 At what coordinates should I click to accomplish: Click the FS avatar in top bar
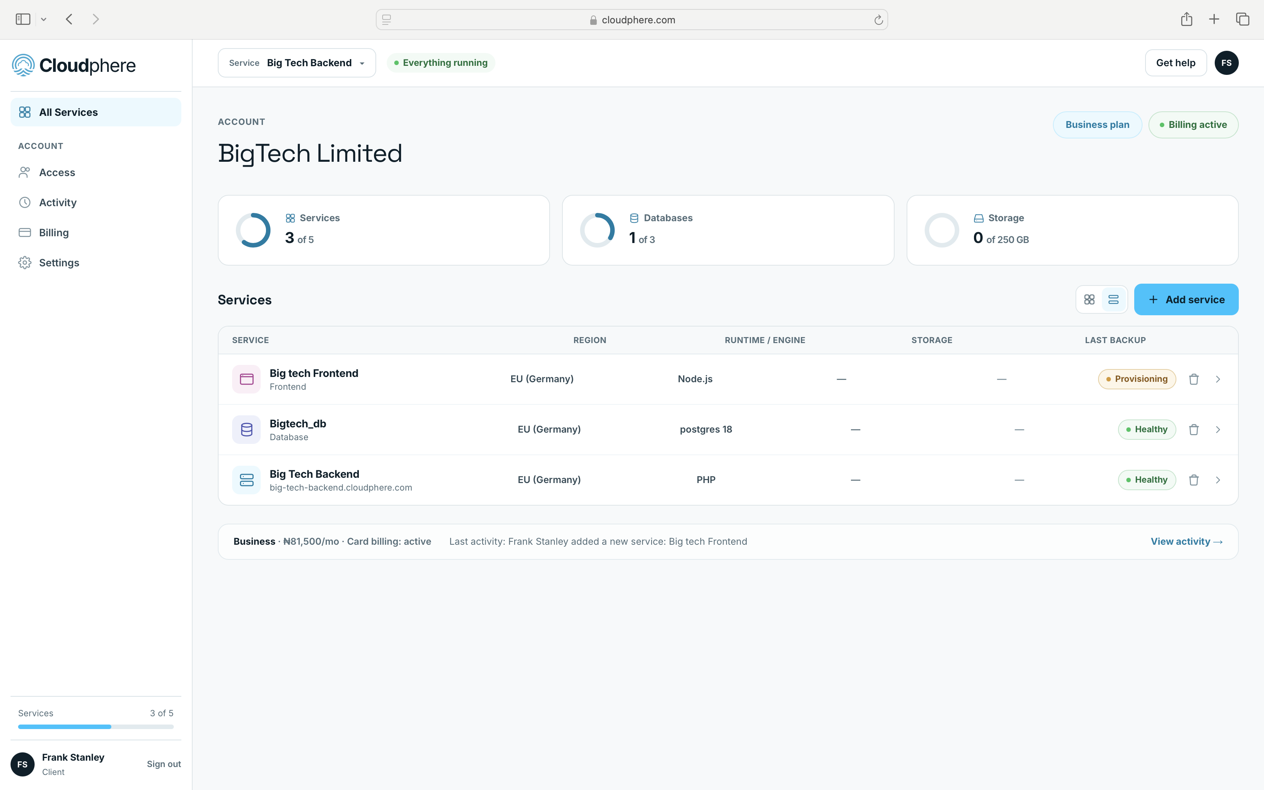(x=1226, y=63)
